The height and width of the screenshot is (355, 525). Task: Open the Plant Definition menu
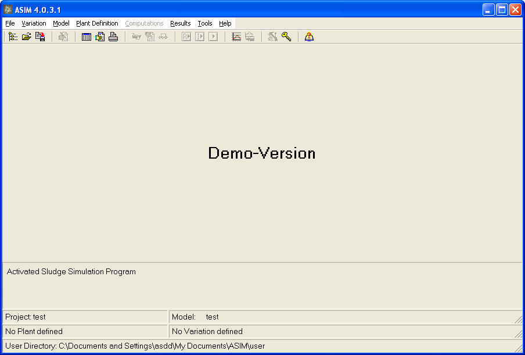97,23
